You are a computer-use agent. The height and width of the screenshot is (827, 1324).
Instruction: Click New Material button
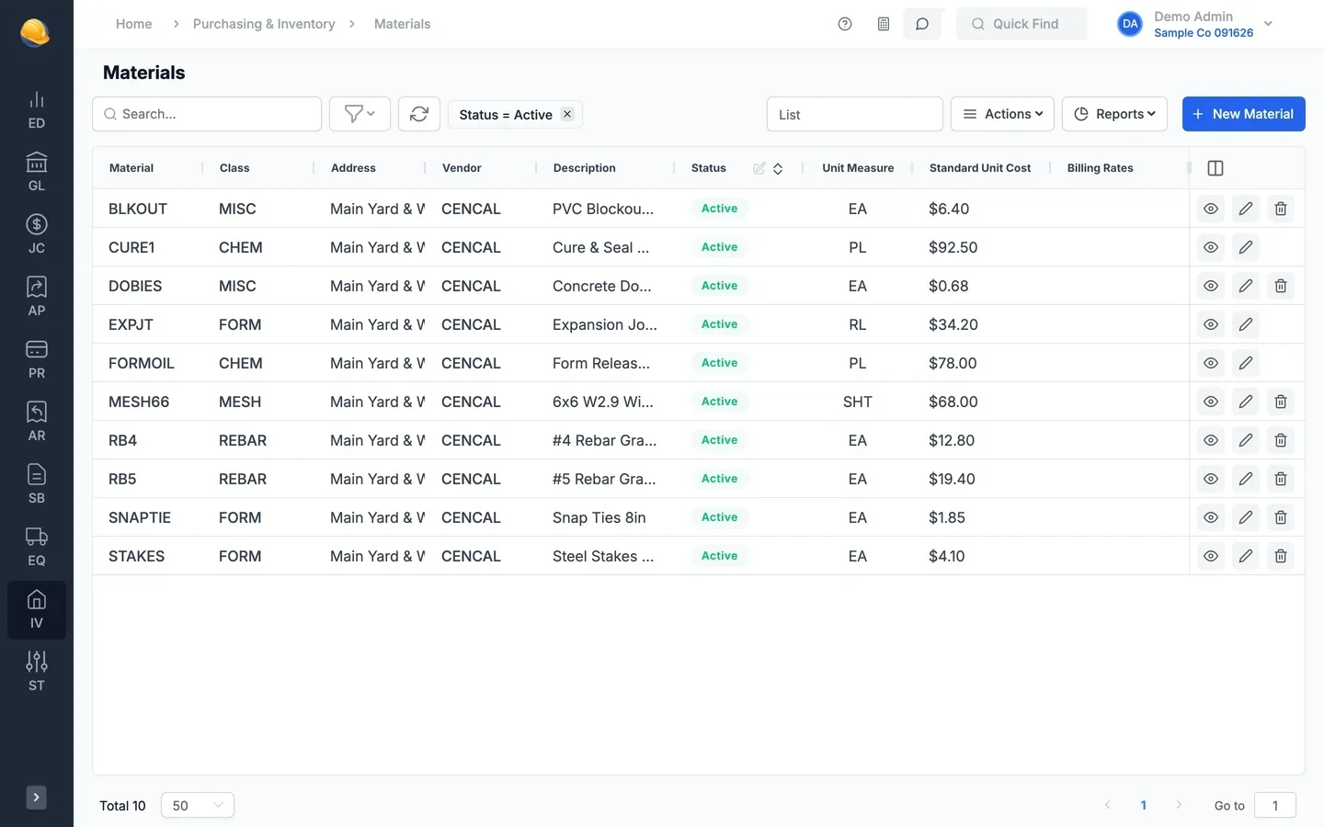[1243, 114]
